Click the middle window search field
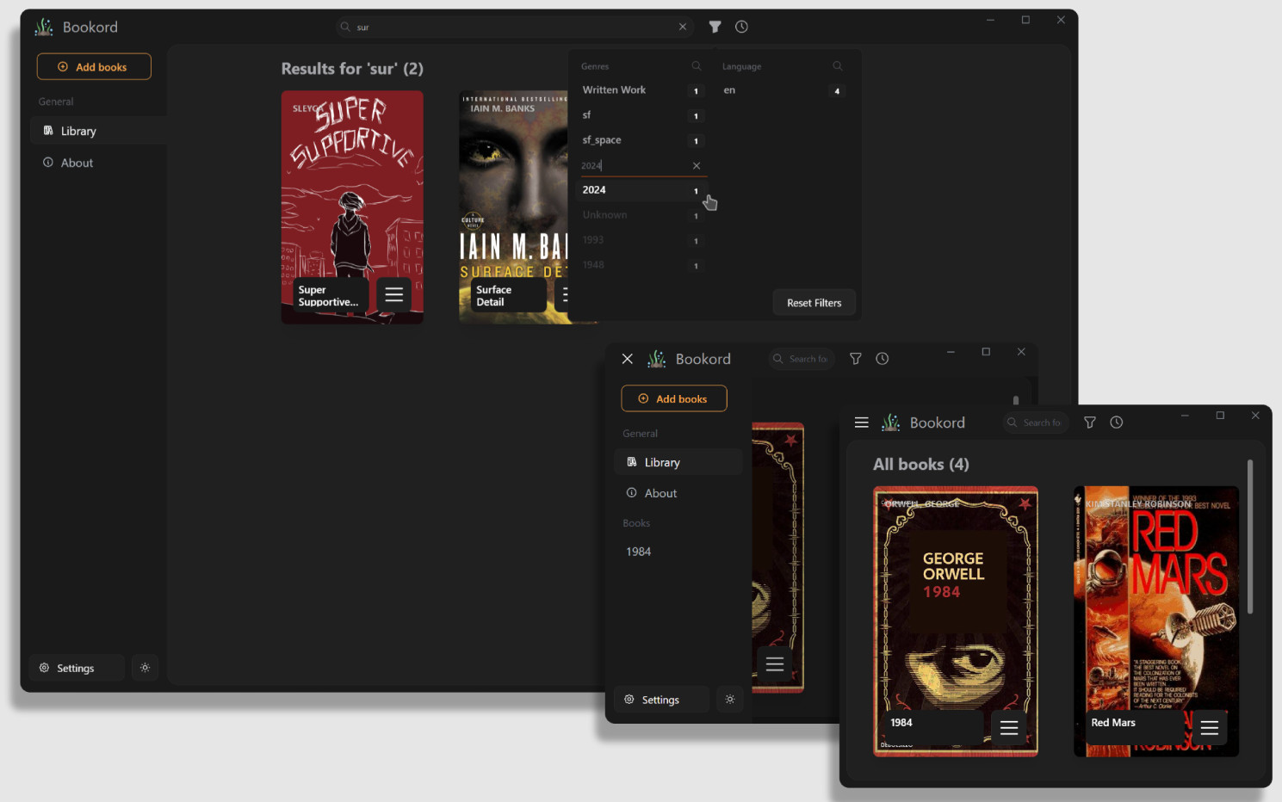 pos(802,359)
